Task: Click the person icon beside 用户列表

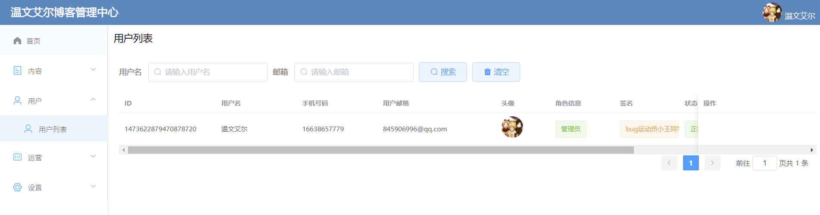Action: 28,129
